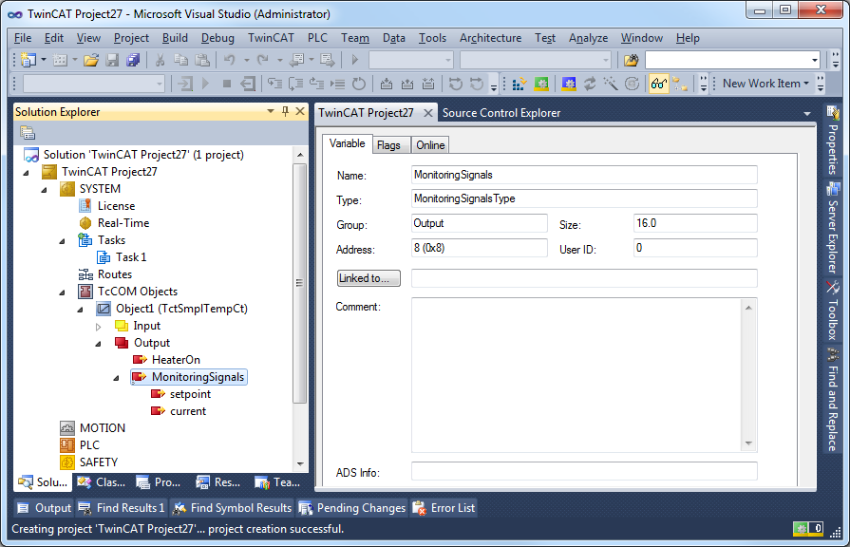Screen dimensions: 850x547
Task: Click the TwinCAT Config Mode blue icon
Action: pyautogui.click(x=569, y=84)
